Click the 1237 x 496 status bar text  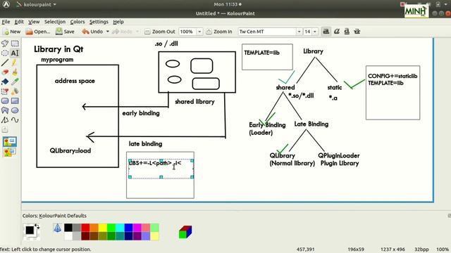[x=393, y=249]
